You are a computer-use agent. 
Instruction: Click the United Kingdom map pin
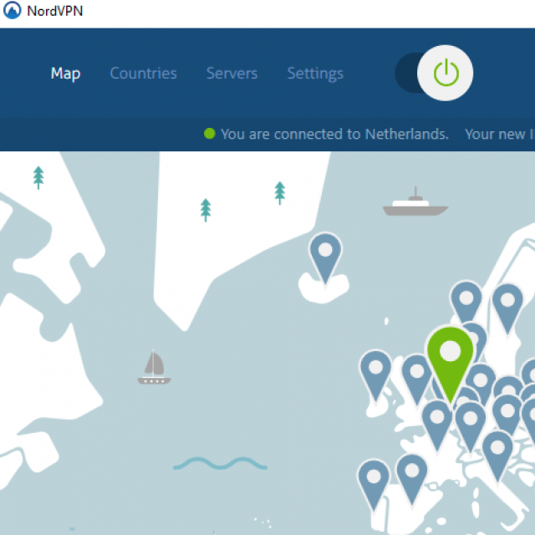pos(416,379)
